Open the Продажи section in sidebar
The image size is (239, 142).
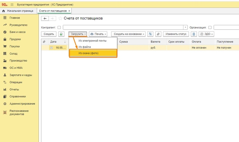tap(15, 39)
